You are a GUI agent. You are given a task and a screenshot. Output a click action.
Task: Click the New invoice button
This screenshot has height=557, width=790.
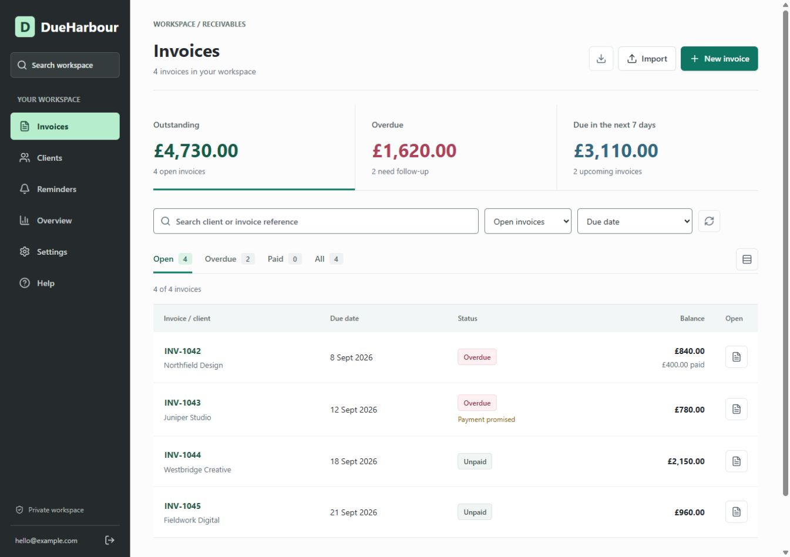(719, 59)
